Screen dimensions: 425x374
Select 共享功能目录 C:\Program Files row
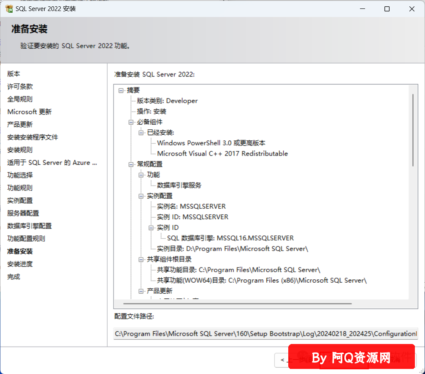click(x=238, y=270)
